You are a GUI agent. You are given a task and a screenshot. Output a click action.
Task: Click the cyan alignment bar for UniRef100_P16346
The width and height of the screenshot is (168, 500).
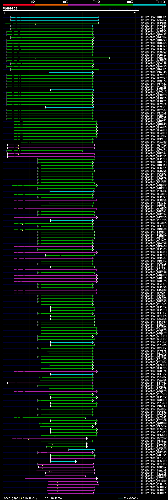[71, 72]
